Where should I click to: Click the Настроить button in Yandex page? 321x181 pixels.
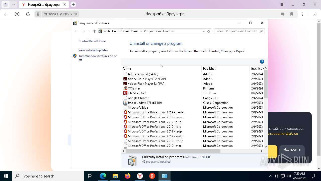coord(292,149)
